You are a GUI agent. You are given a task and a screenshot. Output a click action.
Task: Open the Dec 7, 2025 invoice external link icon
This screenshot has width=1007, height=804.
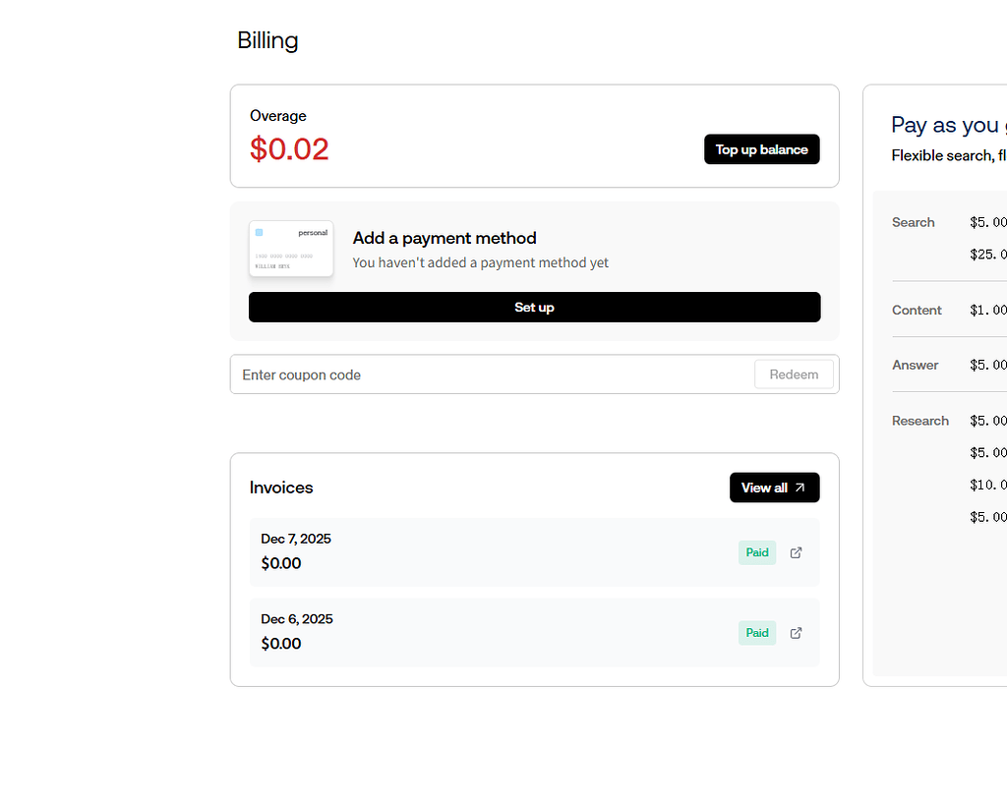point(796,552)
